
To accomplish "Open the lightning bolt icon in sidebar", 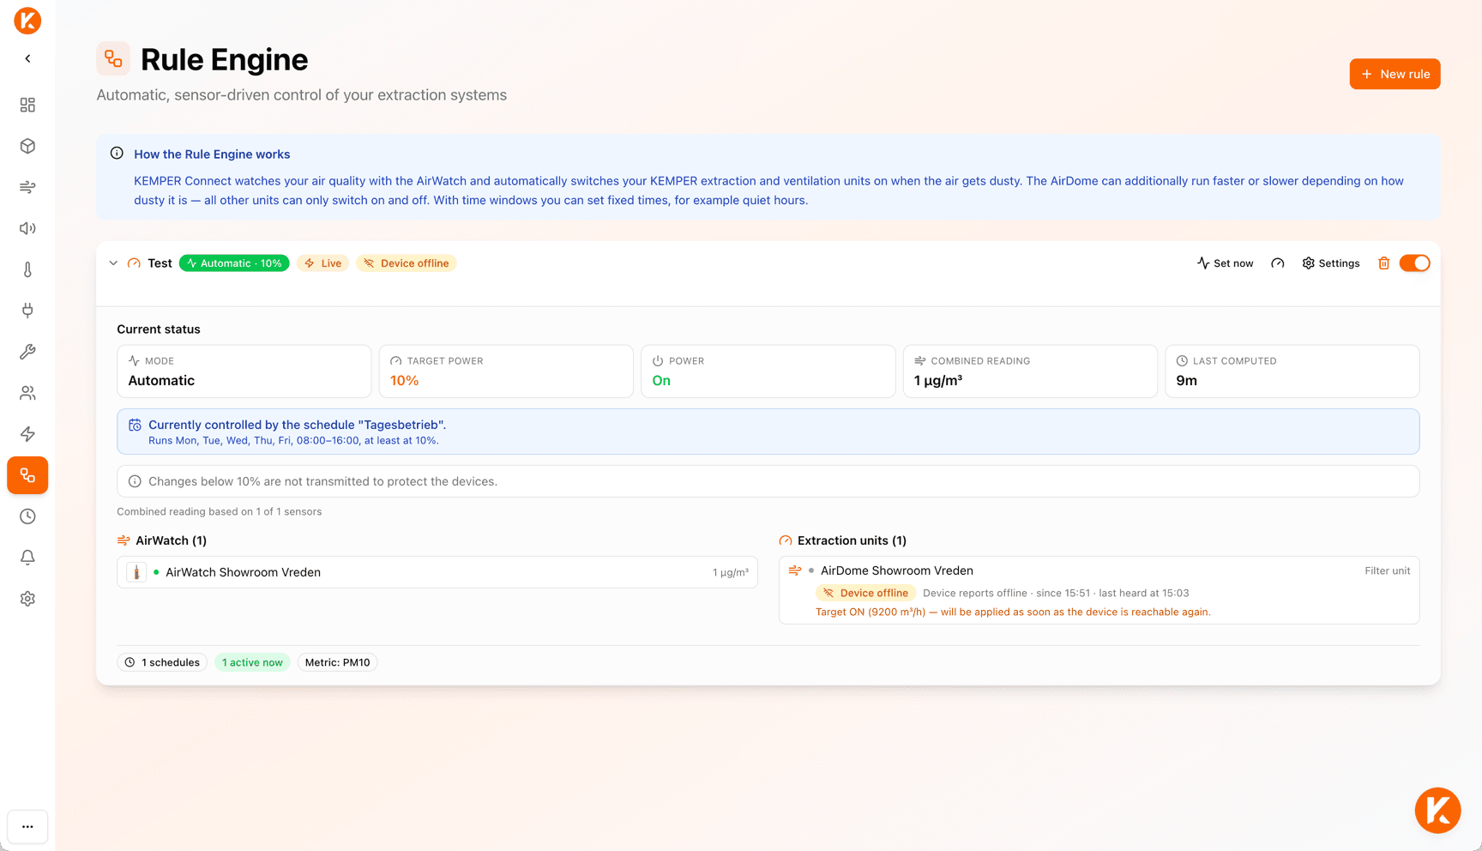I will 27,434.
